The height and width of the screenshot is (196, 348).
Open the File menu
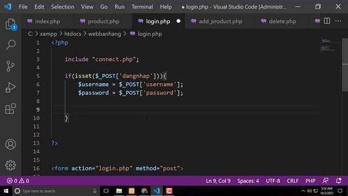(x=23, y=7)
